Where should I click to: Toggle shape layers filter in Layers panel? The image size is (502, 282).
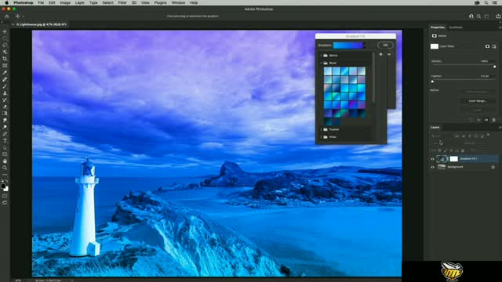coord(476,136)
